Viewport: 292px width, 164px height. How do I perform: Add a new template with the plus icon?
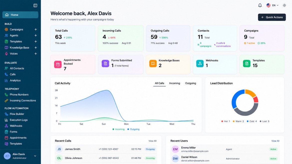tap(36, 41)
